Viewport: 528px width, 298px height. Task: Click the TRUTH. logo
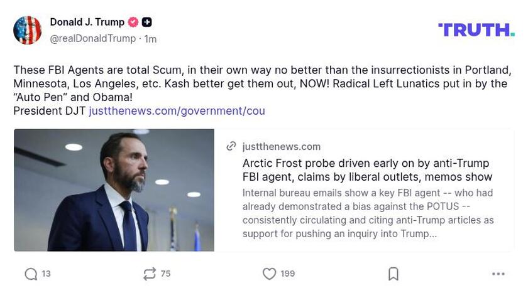(476, 29)
